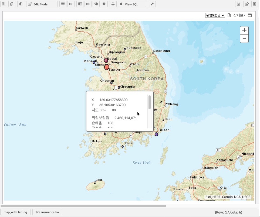Image resolution: width=260 pixels, height=217 pixels.
Task: Zoom out the map with minus button
Action: click(244, 39)
